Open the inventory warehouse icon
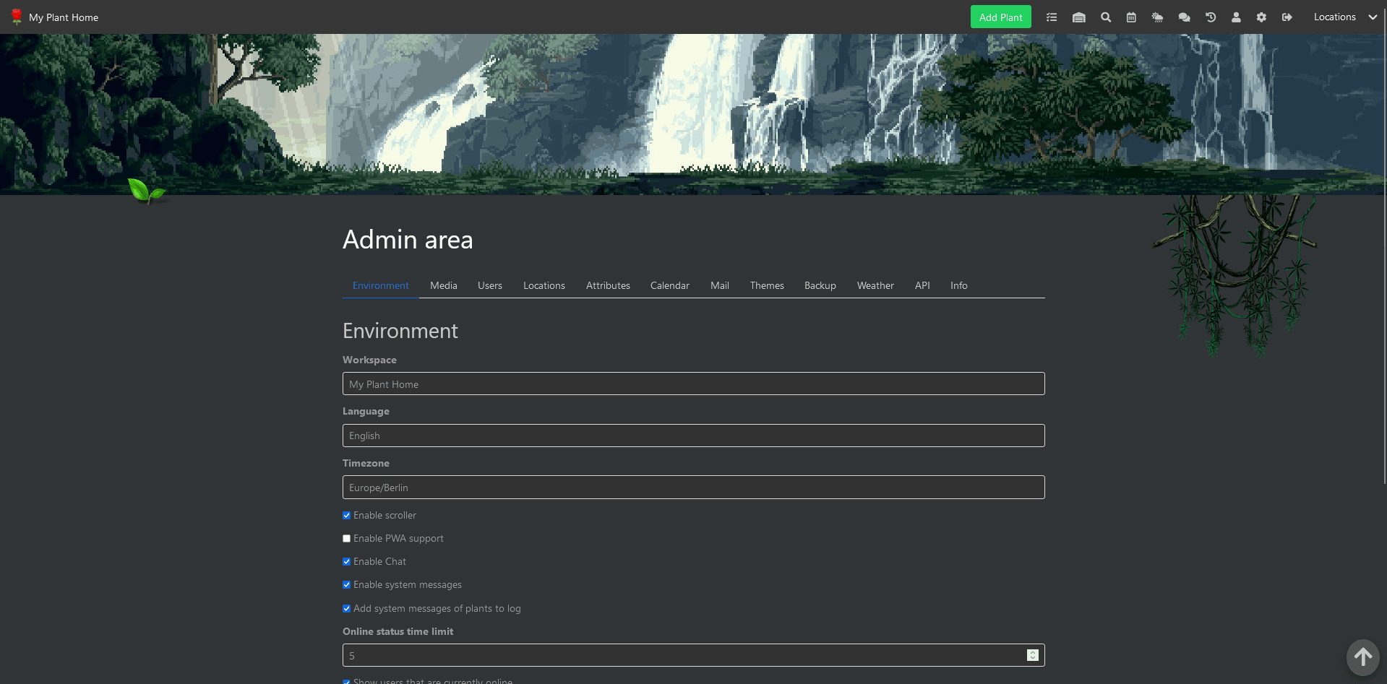Viewport: 1387px width, 684px height. 1078,17
